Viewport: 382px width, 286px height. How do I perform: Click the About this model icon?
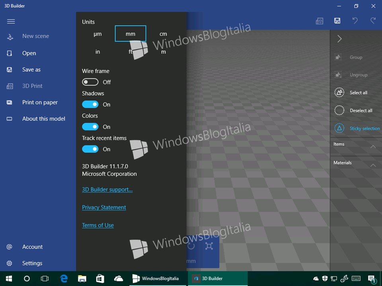9,119
